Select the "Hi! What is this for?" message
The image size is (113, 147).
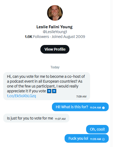[x=80, y=107]
